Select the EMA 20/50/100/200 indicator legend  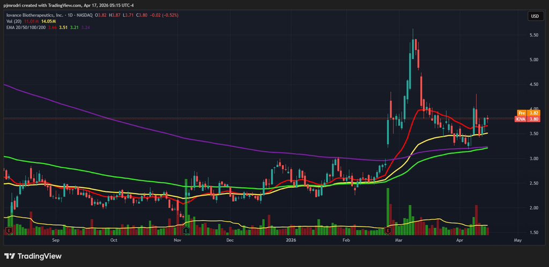(26, 27)
